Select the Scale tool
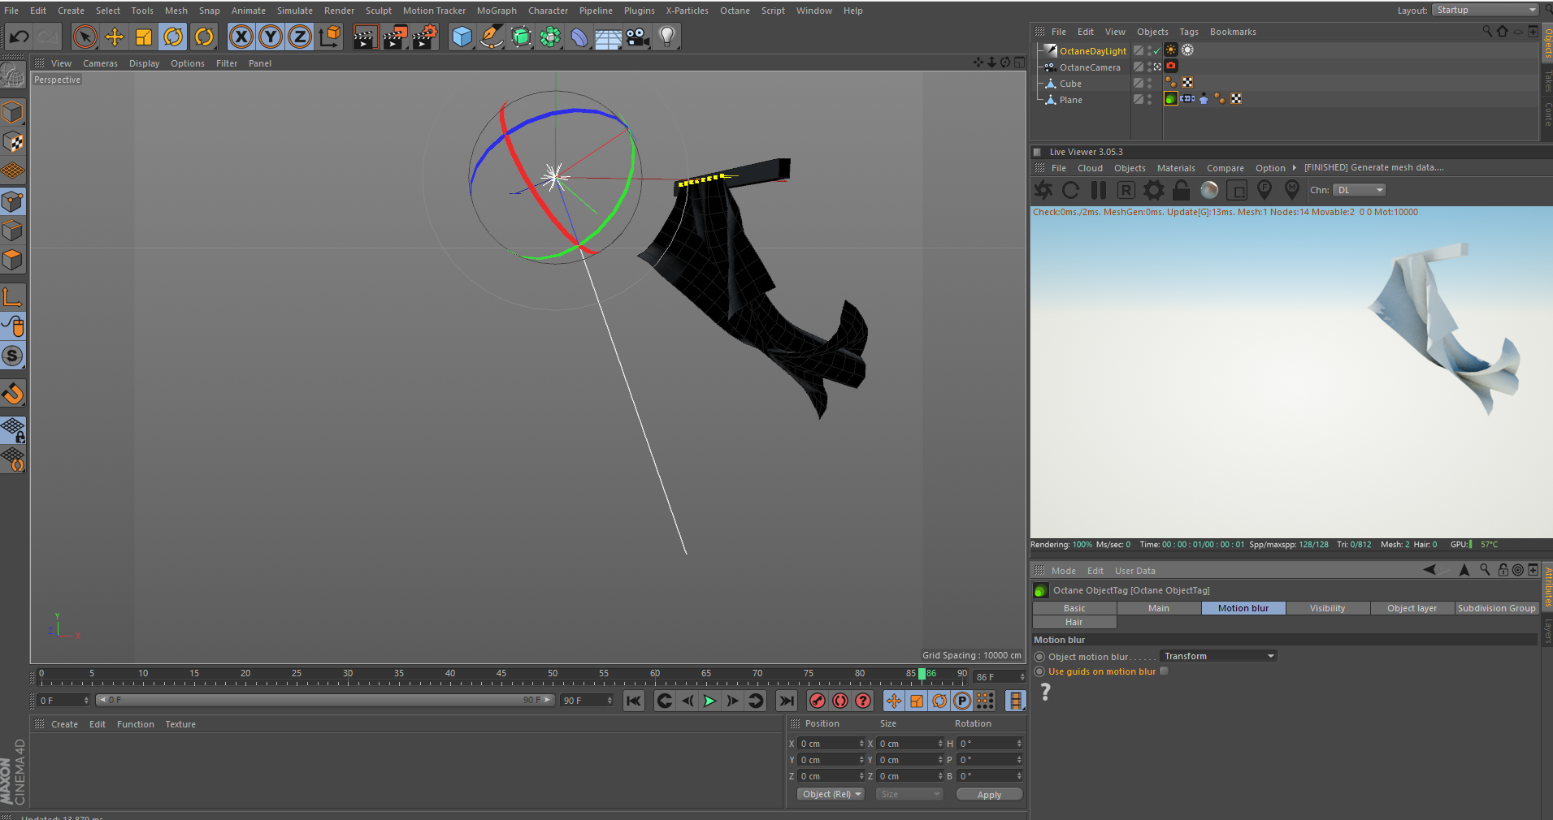Viewport: 1553px width, 820px height. tap(144, 37)
